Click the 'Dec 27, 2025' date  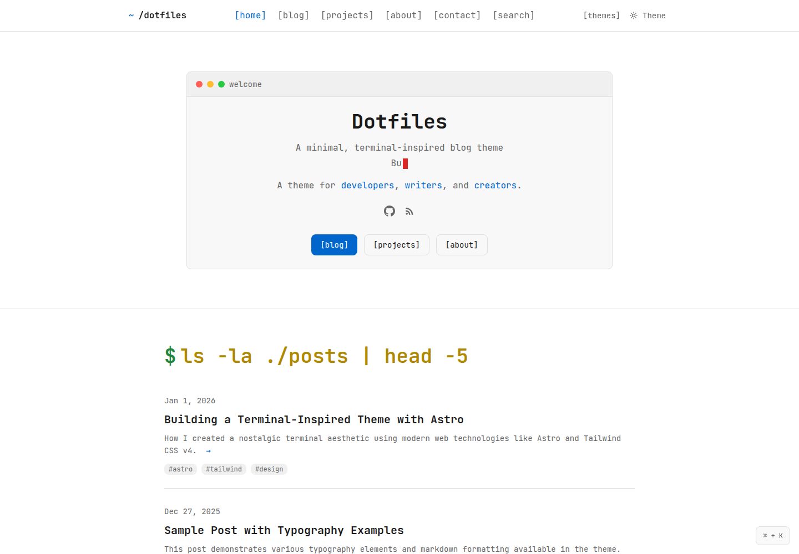(192, 511)
